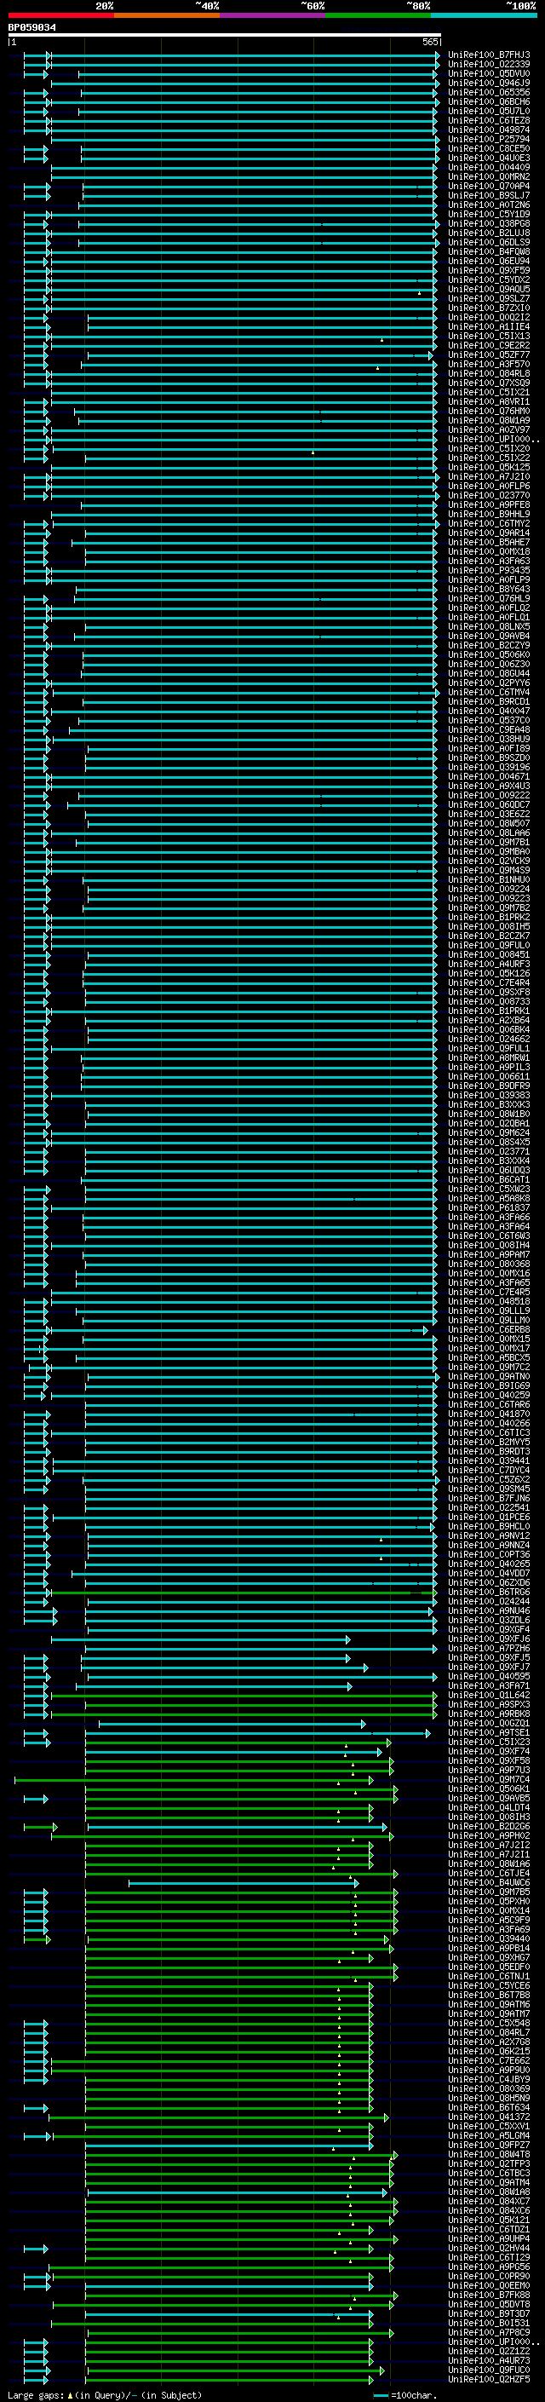Click the UniRef100_P93435 label
The height and width of the screenshot is (2402, 545).
489,571
